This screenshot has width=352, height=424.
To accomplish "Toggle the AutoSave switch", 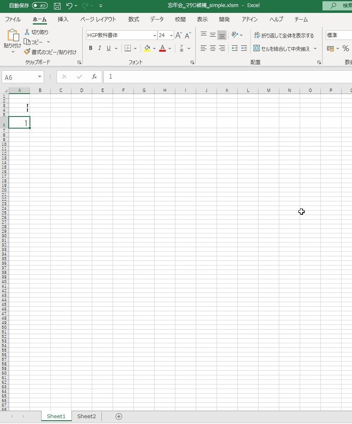I will [40, 5].
